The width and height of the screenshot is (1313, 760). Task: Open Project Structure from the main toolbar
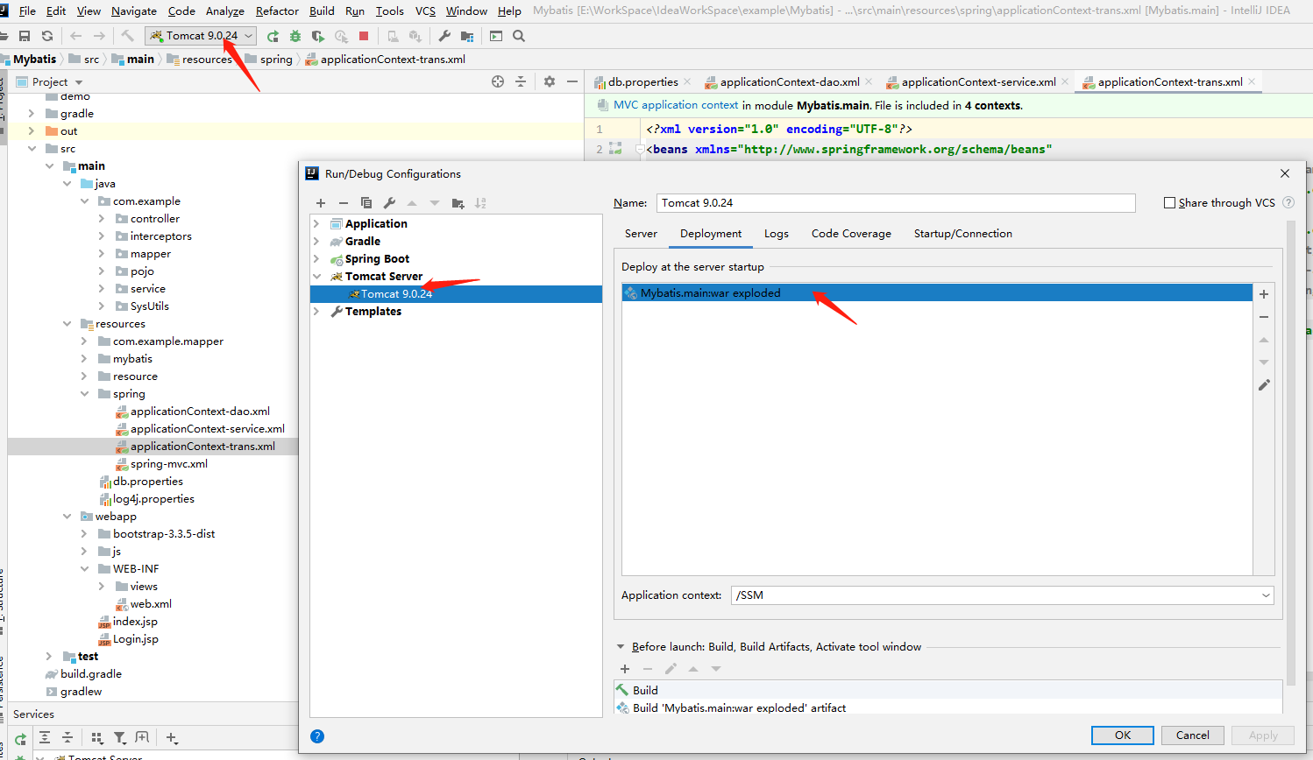467,36
